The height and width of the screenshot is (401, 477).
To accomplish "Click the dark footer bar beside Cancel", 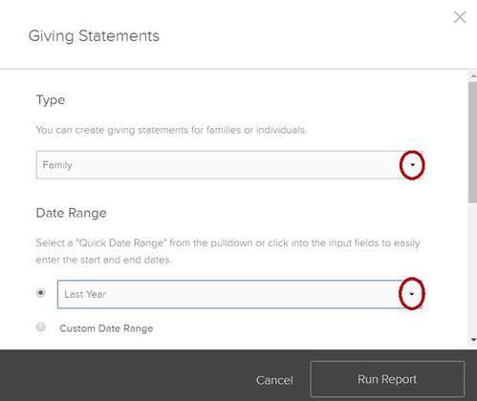I will tap(127, 375).
